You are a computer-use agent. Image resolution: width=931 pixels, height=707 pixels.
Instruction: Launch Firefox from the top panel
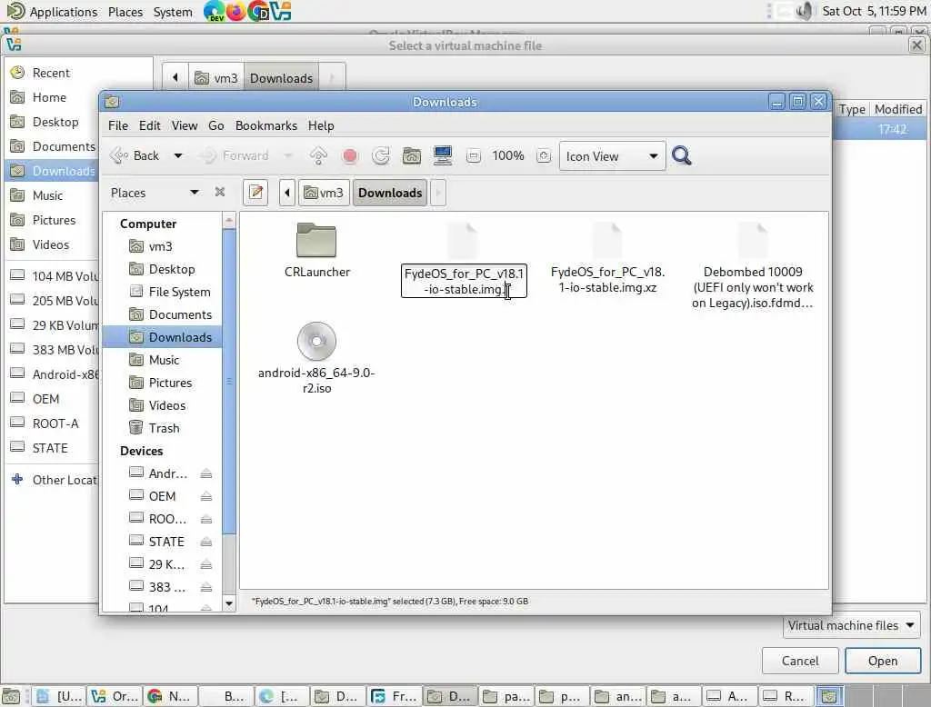[235, 11]
